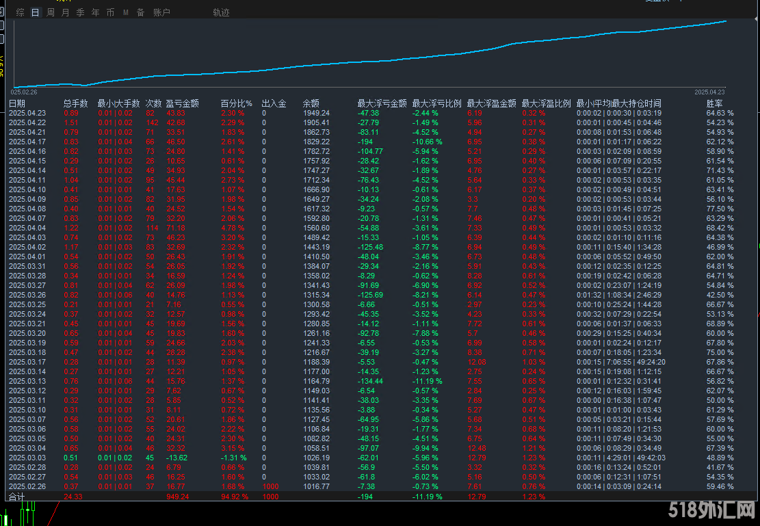This screenshot has height=526, width=760.
Task: Select the 2025.02.26 date cell
Action: pyautogui.click(x=27, y=486)
